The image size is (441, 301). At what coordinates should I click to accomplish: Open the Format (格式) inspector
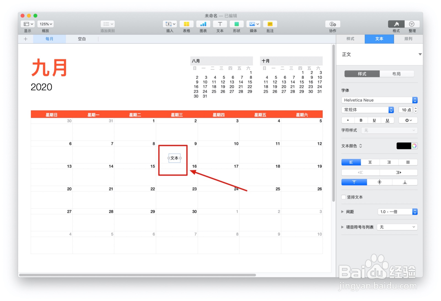tap(396, 24)
